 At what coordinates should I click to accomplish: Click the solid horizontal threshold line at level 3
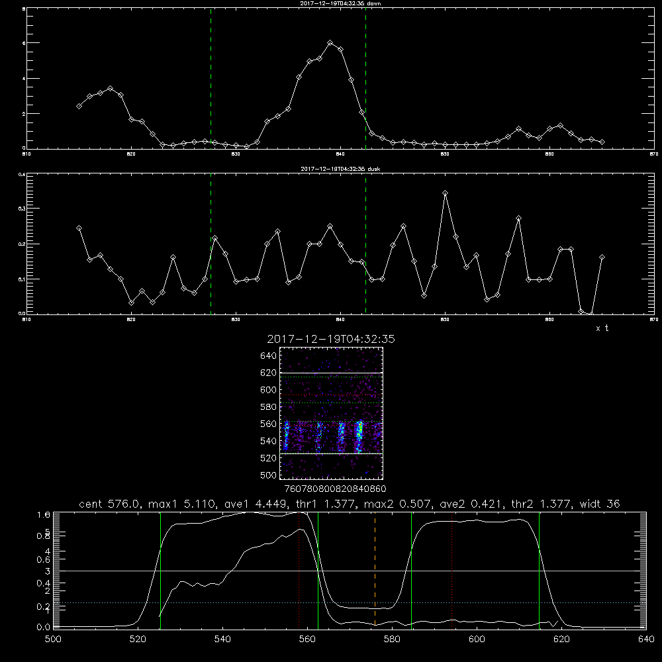[350, 571]
